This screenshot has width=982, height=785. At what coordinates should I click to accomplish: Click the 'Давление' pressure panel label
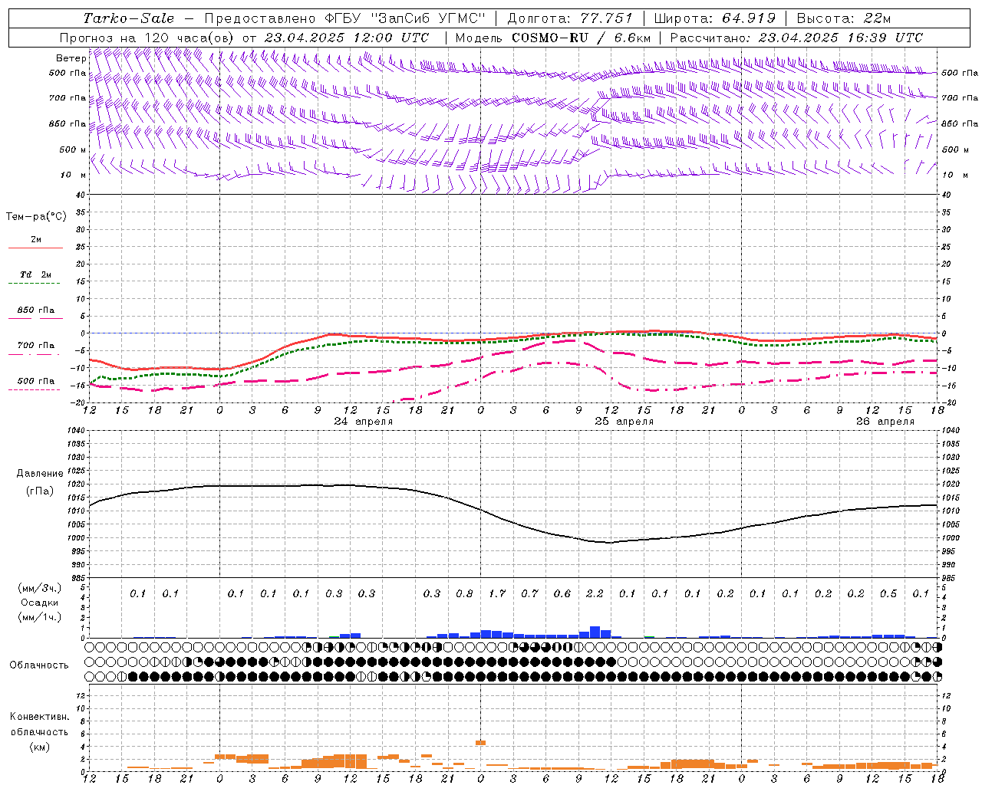[x=40, y=474]
